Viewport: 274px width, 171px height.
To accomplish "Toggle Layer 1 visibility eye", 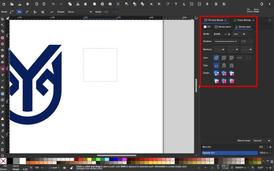I will coord(64,168).
